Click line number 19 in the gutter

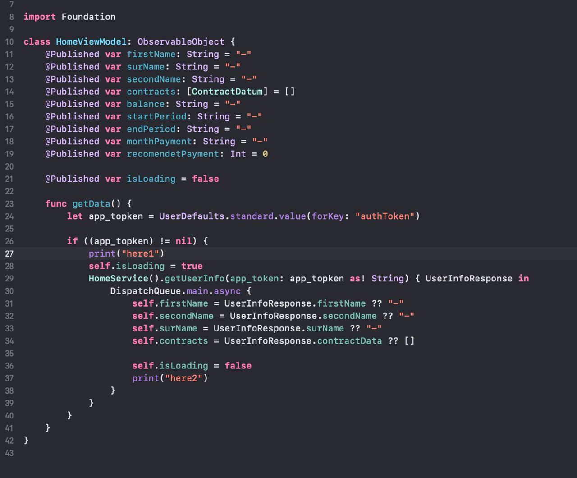point(9,154)
